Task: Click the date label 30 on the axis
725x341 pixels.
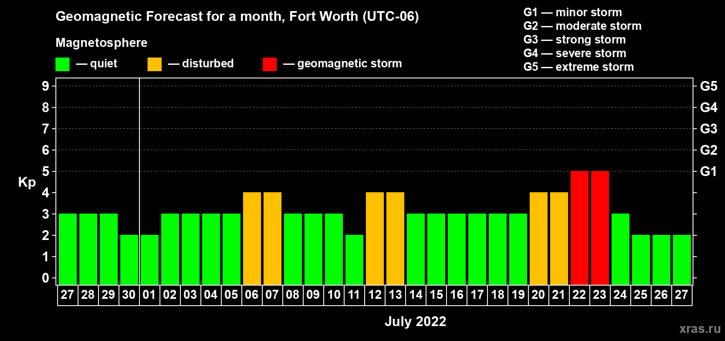Action: pyautogui.click(x=129, y=295)
